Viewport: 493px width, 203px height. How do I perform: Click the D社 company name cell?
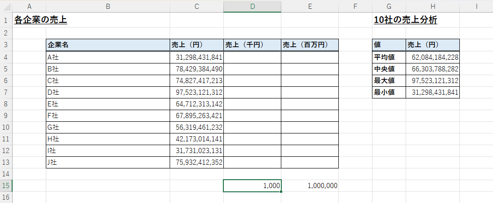click(x=107, y=92)
